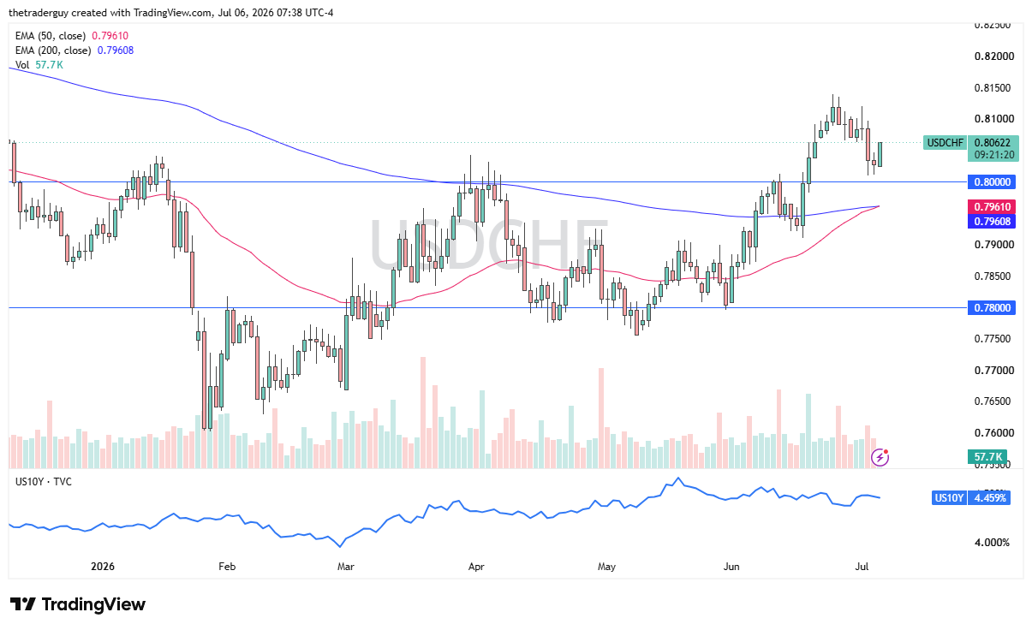The image size is (1032, 630).
Task: Click the 0.82000 price axis label
Action: pyautogui.click(x=993, y=56)
